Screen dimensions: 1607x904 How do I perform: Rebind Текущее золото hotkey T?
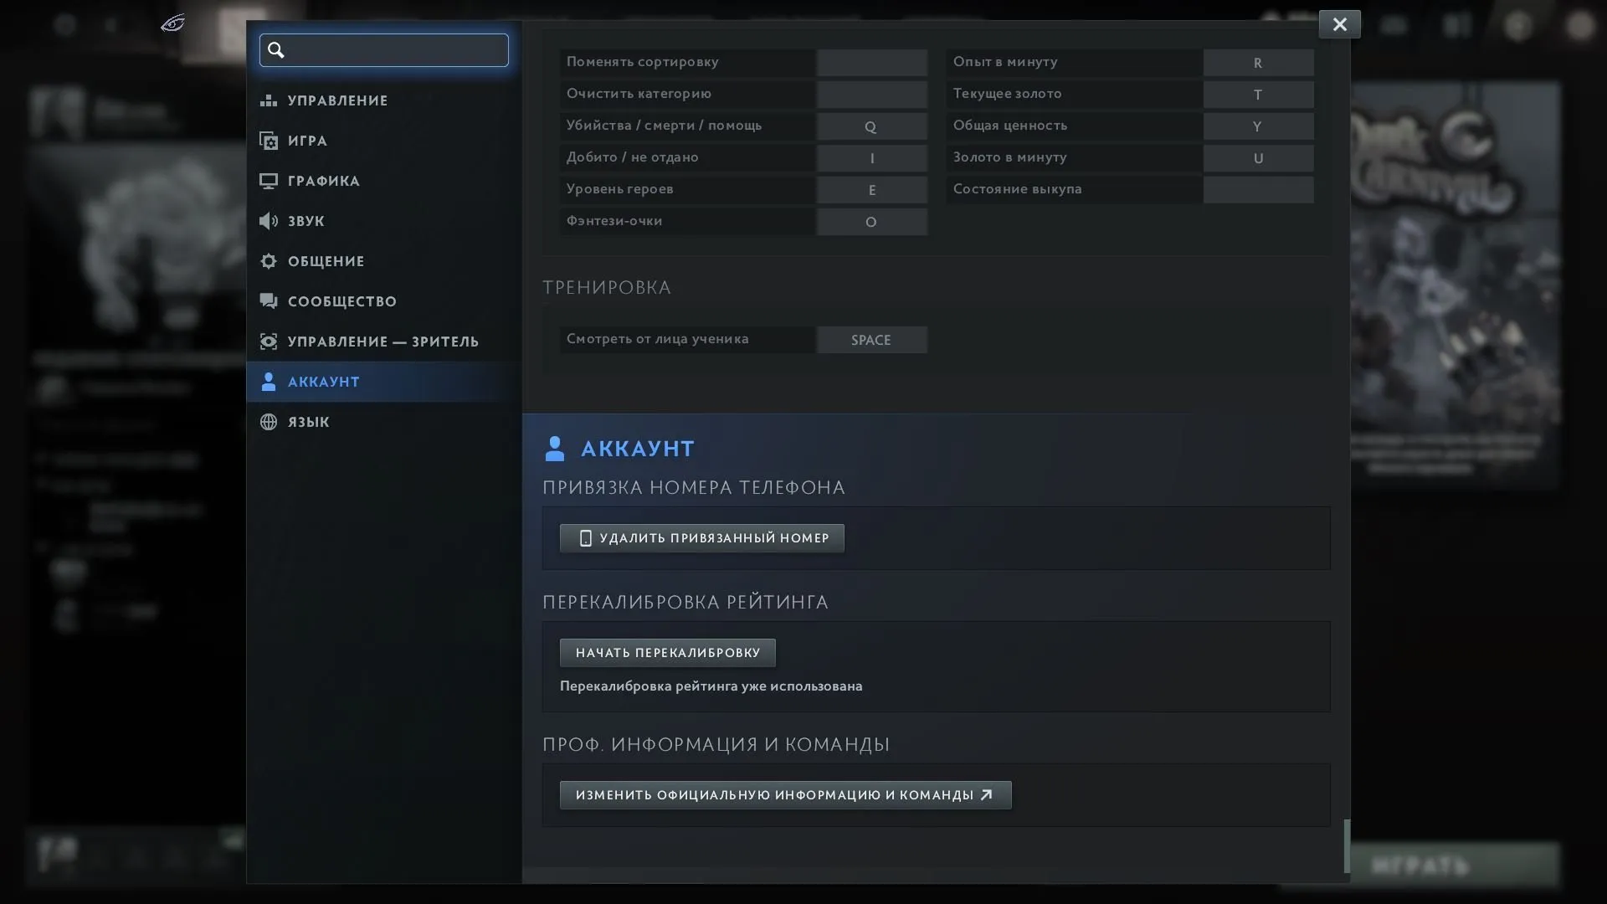click(x=1258, y=95)
